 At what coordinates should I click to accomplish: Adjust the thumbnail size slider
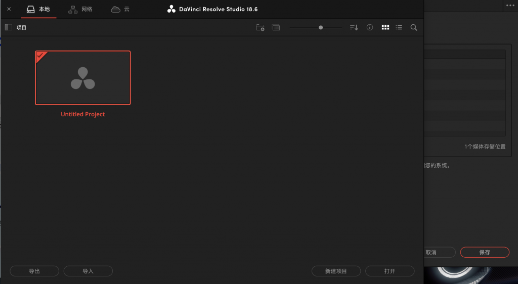320,27
